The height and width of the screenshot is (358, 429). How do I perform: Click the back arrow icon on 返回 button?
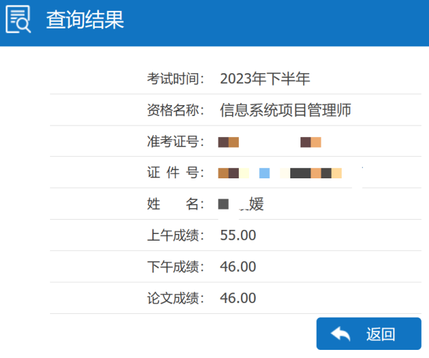(x=340, y=334)
